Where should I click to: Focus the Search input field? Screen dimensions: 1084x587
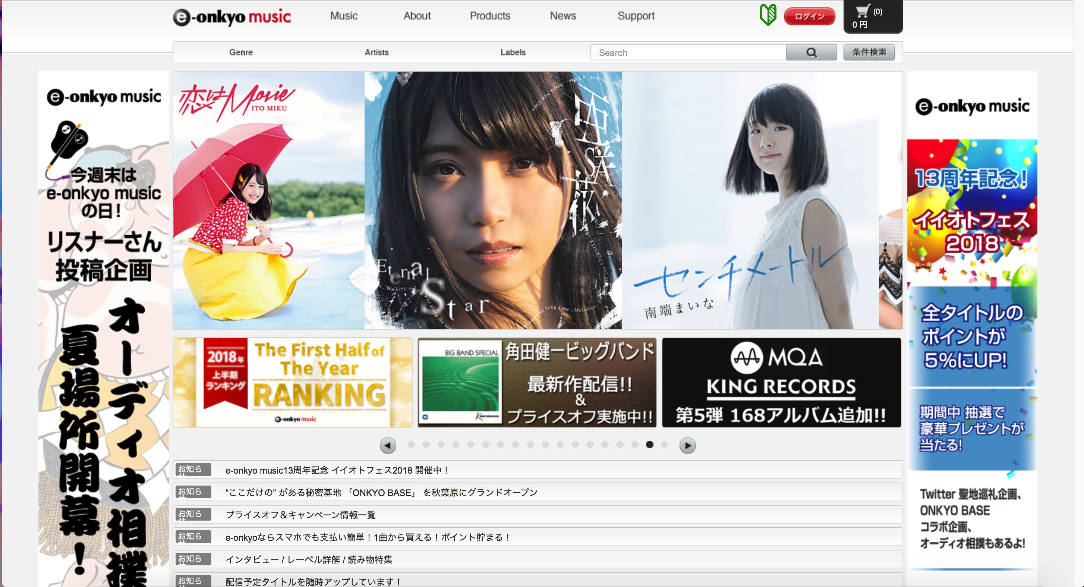click(x=688, y=53)
